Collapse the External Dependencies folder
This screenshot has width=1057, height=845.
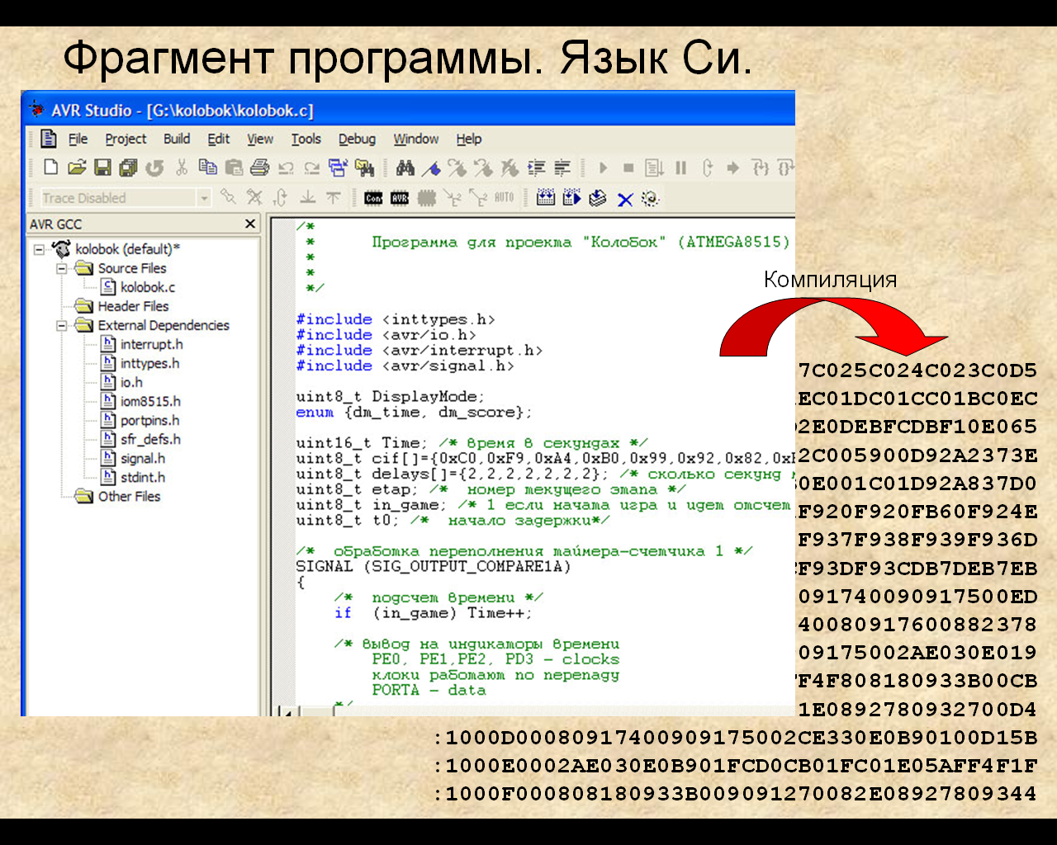click(61, 325)
